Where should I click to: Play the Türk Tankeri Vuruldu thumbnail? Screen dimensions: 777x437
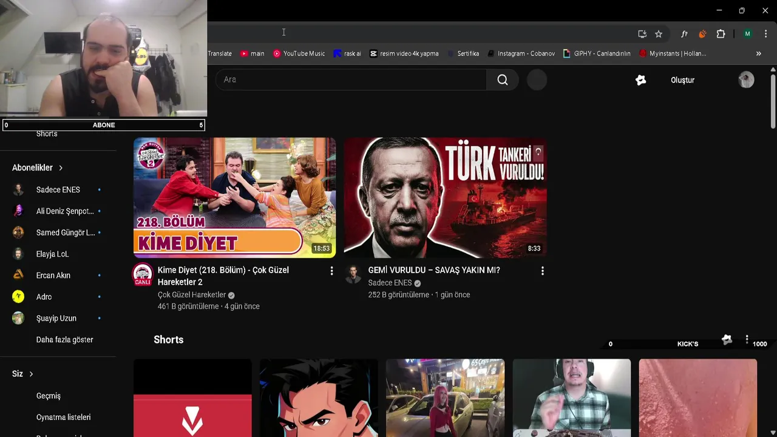tap(445, 198)
